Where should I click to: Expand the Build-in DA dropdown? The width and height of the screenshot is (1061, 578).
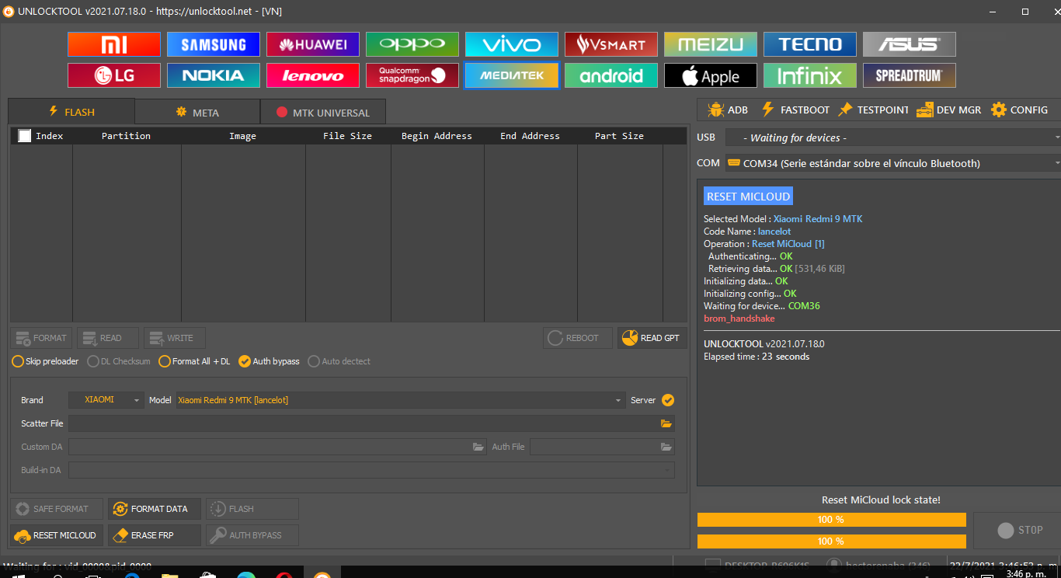pos(371,470)
